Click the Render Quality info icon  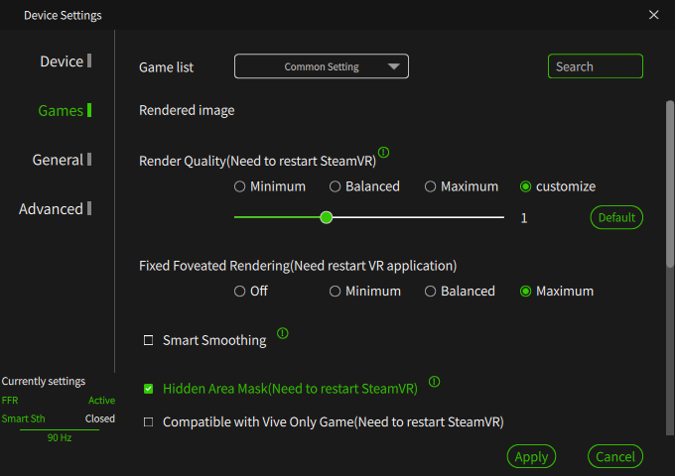tap(384, 153)
